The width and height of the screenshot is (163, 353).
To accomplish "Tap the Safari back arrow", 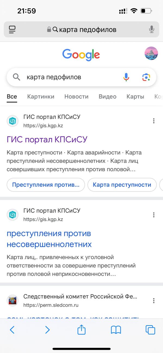I will point(12,330).
